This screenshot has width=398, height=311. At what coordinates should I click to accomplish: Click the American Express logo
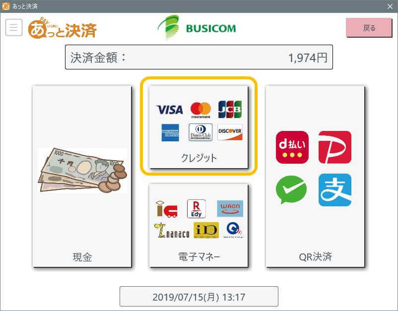pos(170,132)
